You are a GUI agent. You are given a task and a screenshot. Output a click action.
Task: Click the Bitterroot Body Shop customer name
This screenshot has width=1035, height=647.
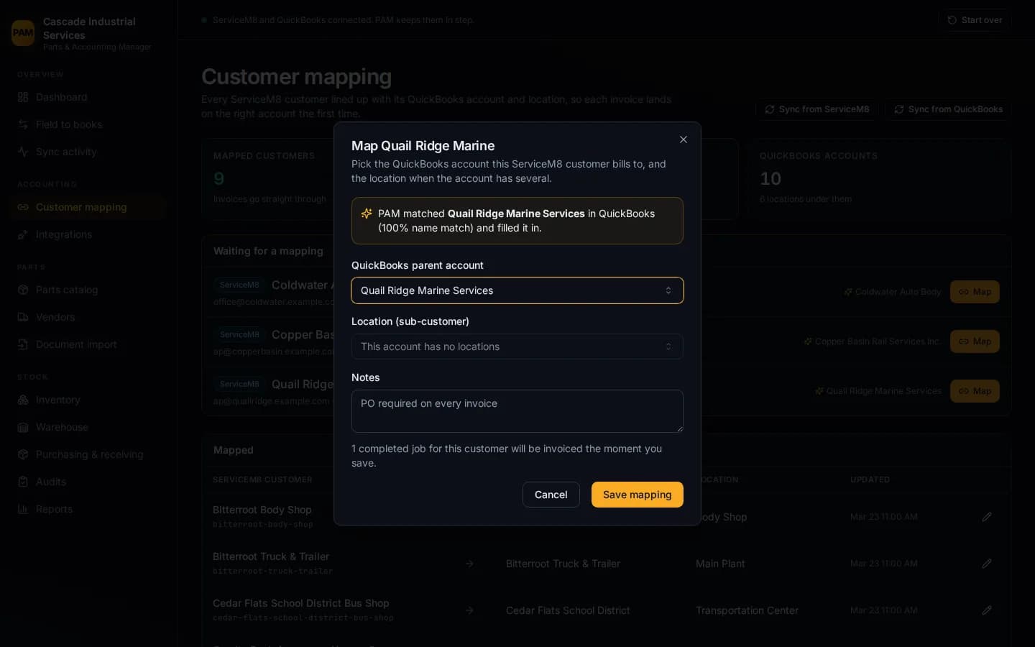coord(262,510)
